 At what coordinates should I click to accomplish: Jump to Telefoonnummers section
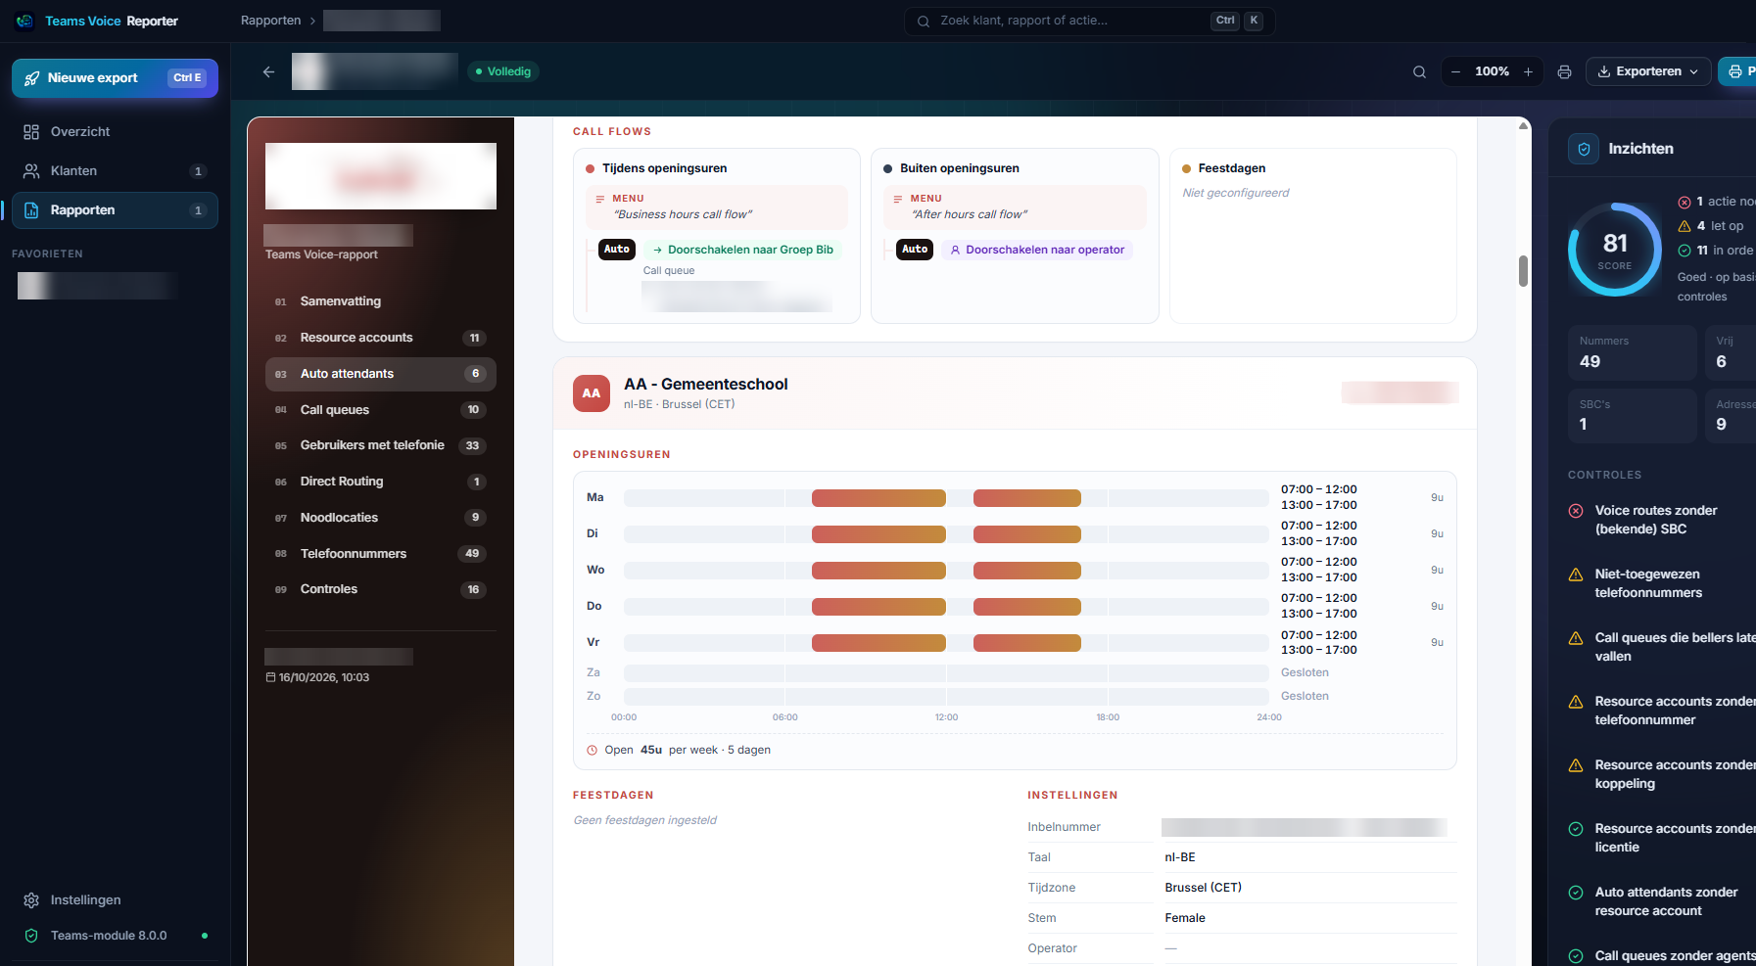(x=380, y=554)
